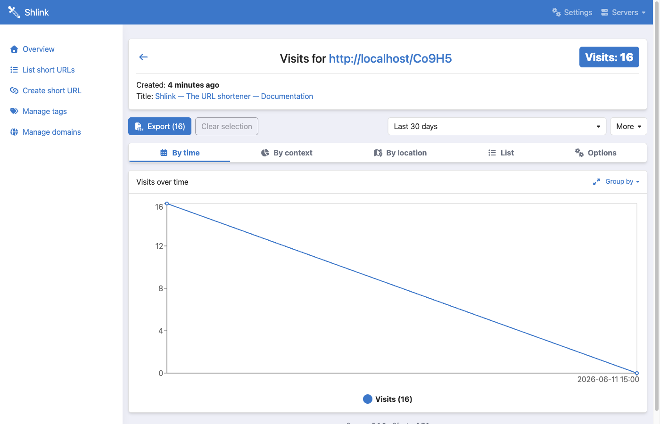The height and width of the screenshot is (424, 660).
Task: Open the Last 30 days date range dropdown
Action: click(x=497, y=126)
